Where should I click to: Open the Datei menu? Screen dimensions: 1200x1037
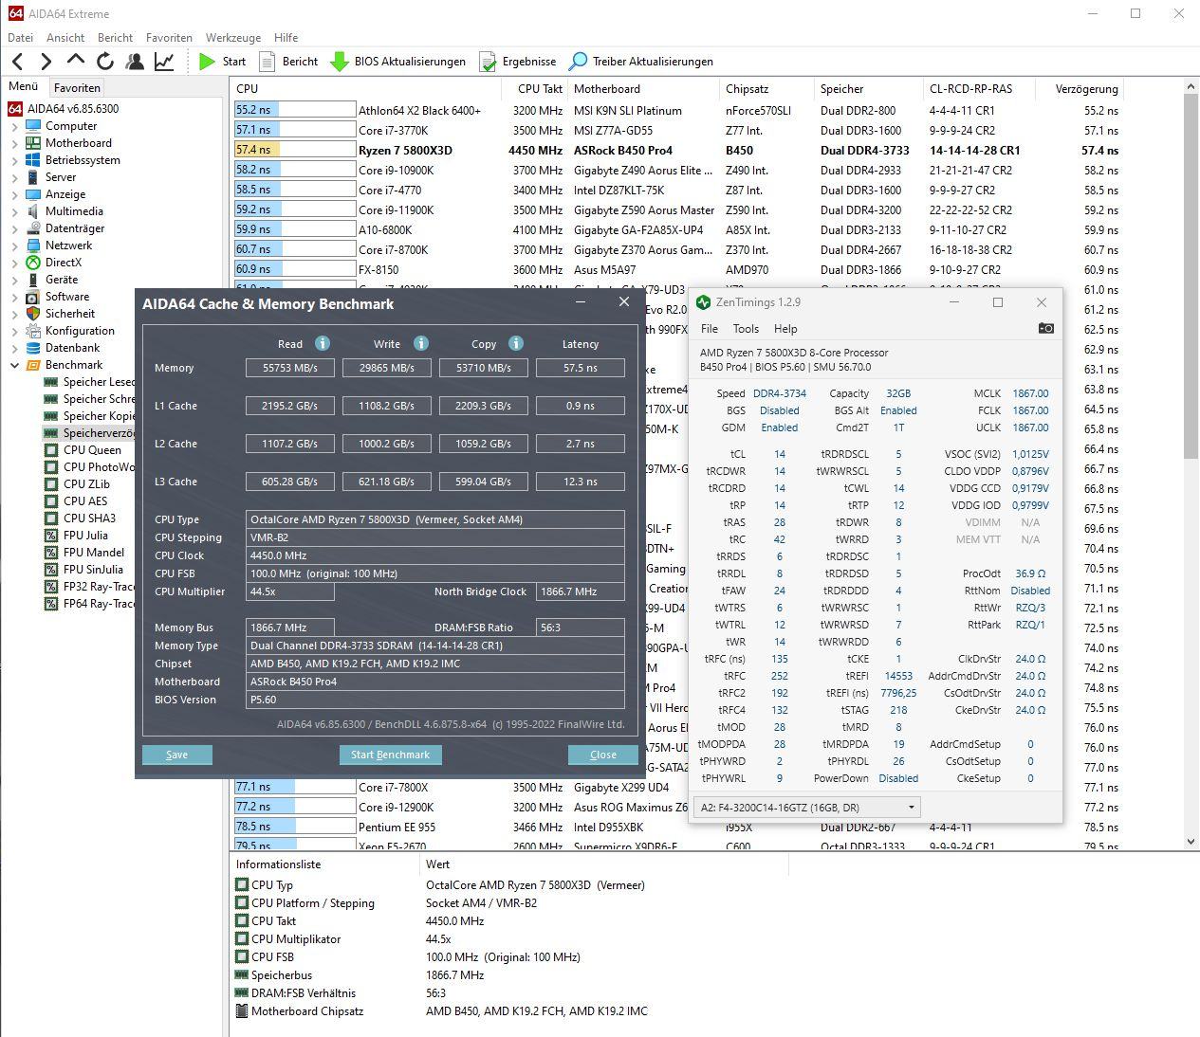click(20, 38)
